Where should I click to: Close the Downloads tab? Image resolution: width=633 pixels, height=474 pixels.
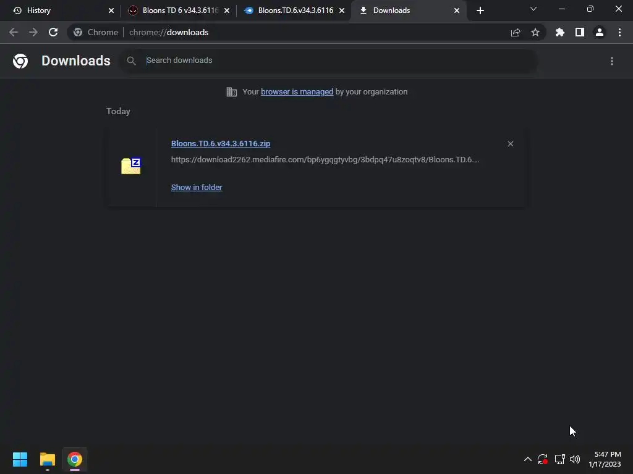coord(457,10)
